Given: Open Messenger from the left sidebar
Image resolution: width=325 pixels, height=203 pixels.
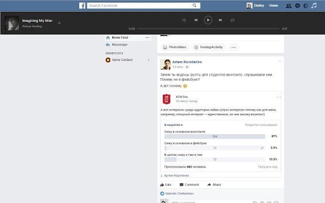Looking at the screenshot, I should [119, 45].
